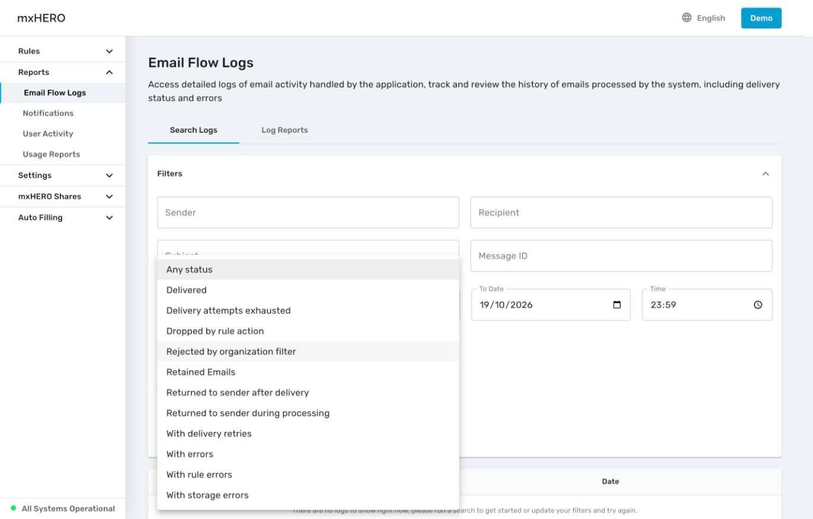Choose the Delivered status option
Viewport: 813px width, 519px height.
(x=308, y=290)
